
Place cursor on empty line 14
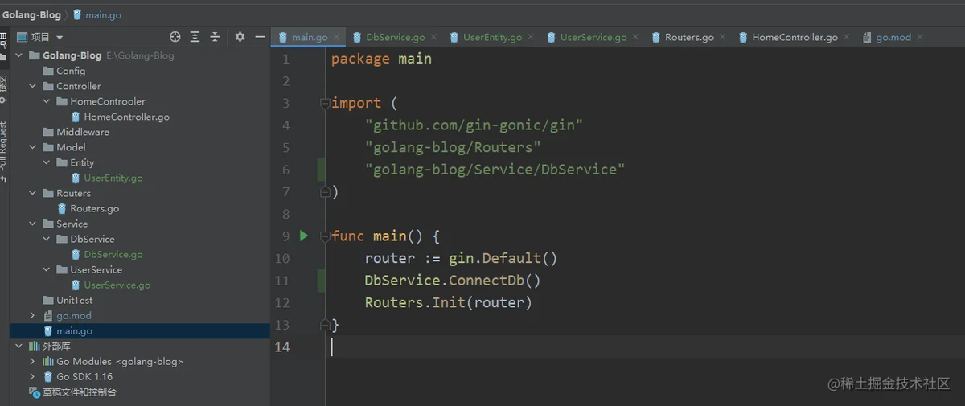(x=643, y=347)
